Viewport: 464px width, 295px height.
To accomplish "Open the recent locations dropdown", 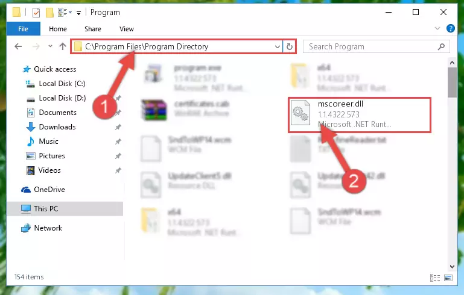I will point(50,46).
